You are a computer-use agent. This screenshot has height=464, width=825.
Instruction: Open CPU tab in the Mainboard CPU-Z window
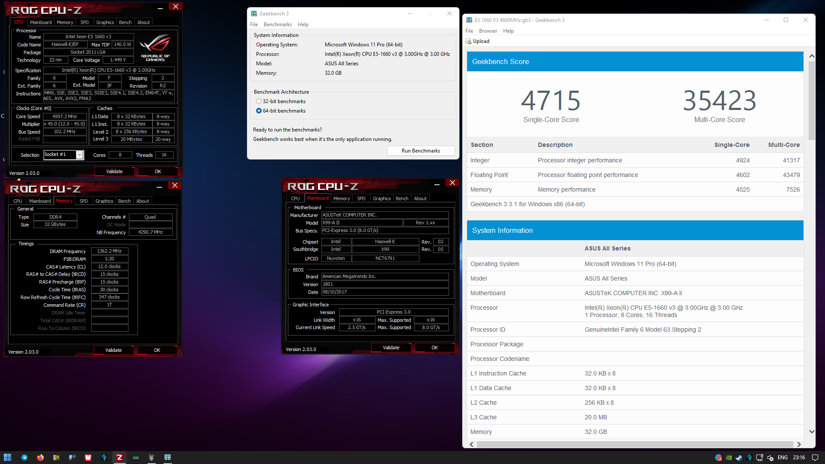295,198
